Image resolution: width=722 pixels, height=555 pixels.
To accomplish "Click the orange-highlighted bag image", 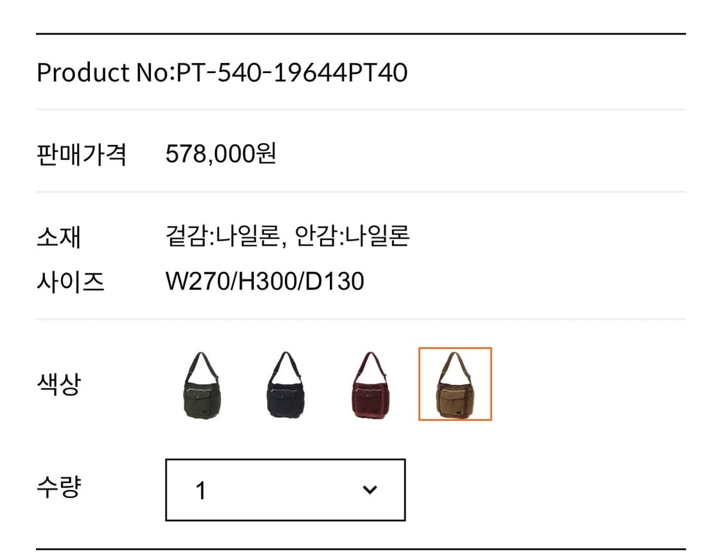I will pyautogui.click(x=454, y=385).
